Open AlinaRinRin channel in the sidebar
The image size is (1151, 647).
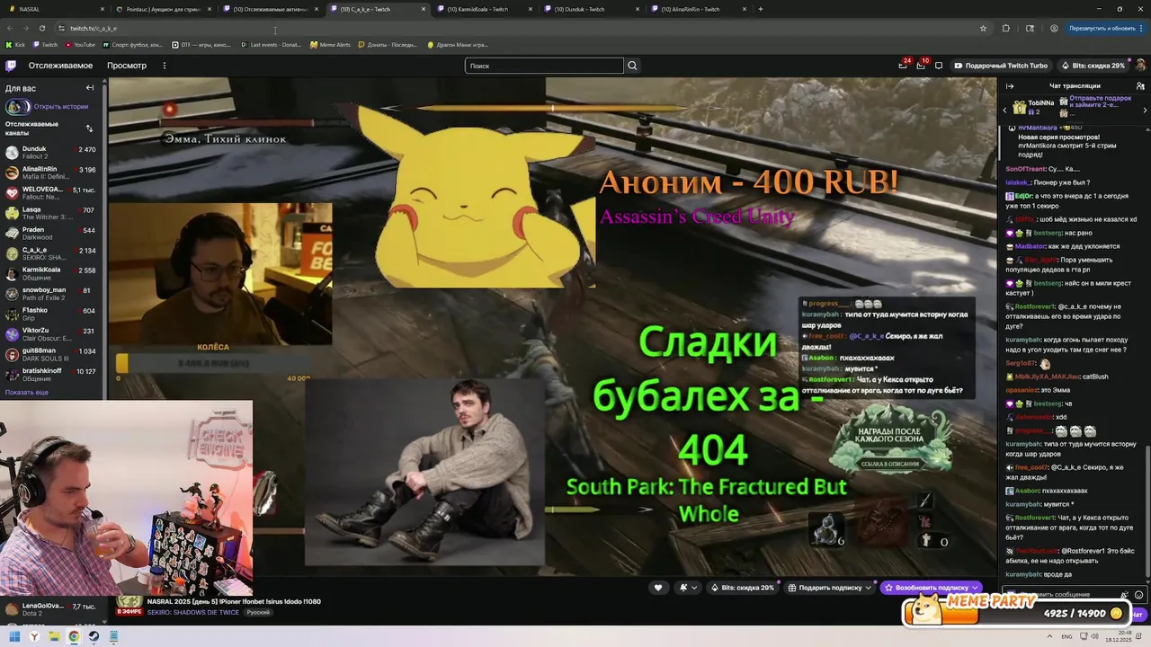pyautogui.click(x=52, y=173)
